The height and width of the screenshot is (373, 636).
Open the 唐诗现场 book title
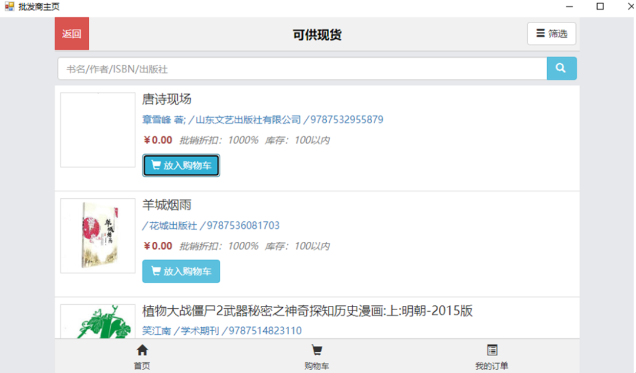(167, 99)
